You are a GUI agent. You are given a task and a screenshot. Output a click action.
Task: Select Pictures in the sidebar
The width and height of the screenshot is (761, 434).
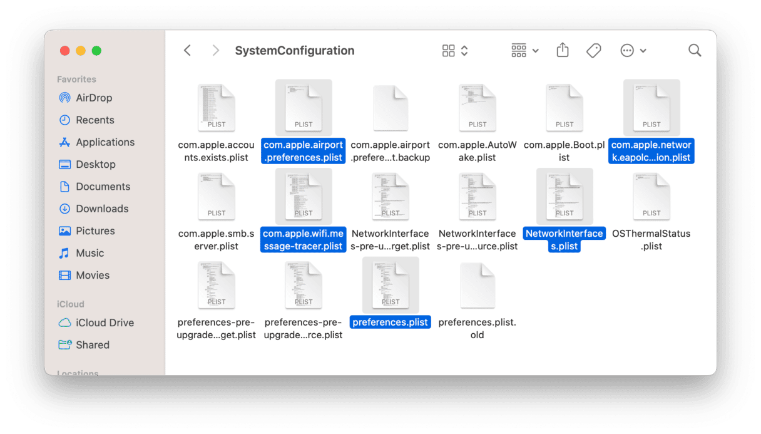tap(86, 230)
